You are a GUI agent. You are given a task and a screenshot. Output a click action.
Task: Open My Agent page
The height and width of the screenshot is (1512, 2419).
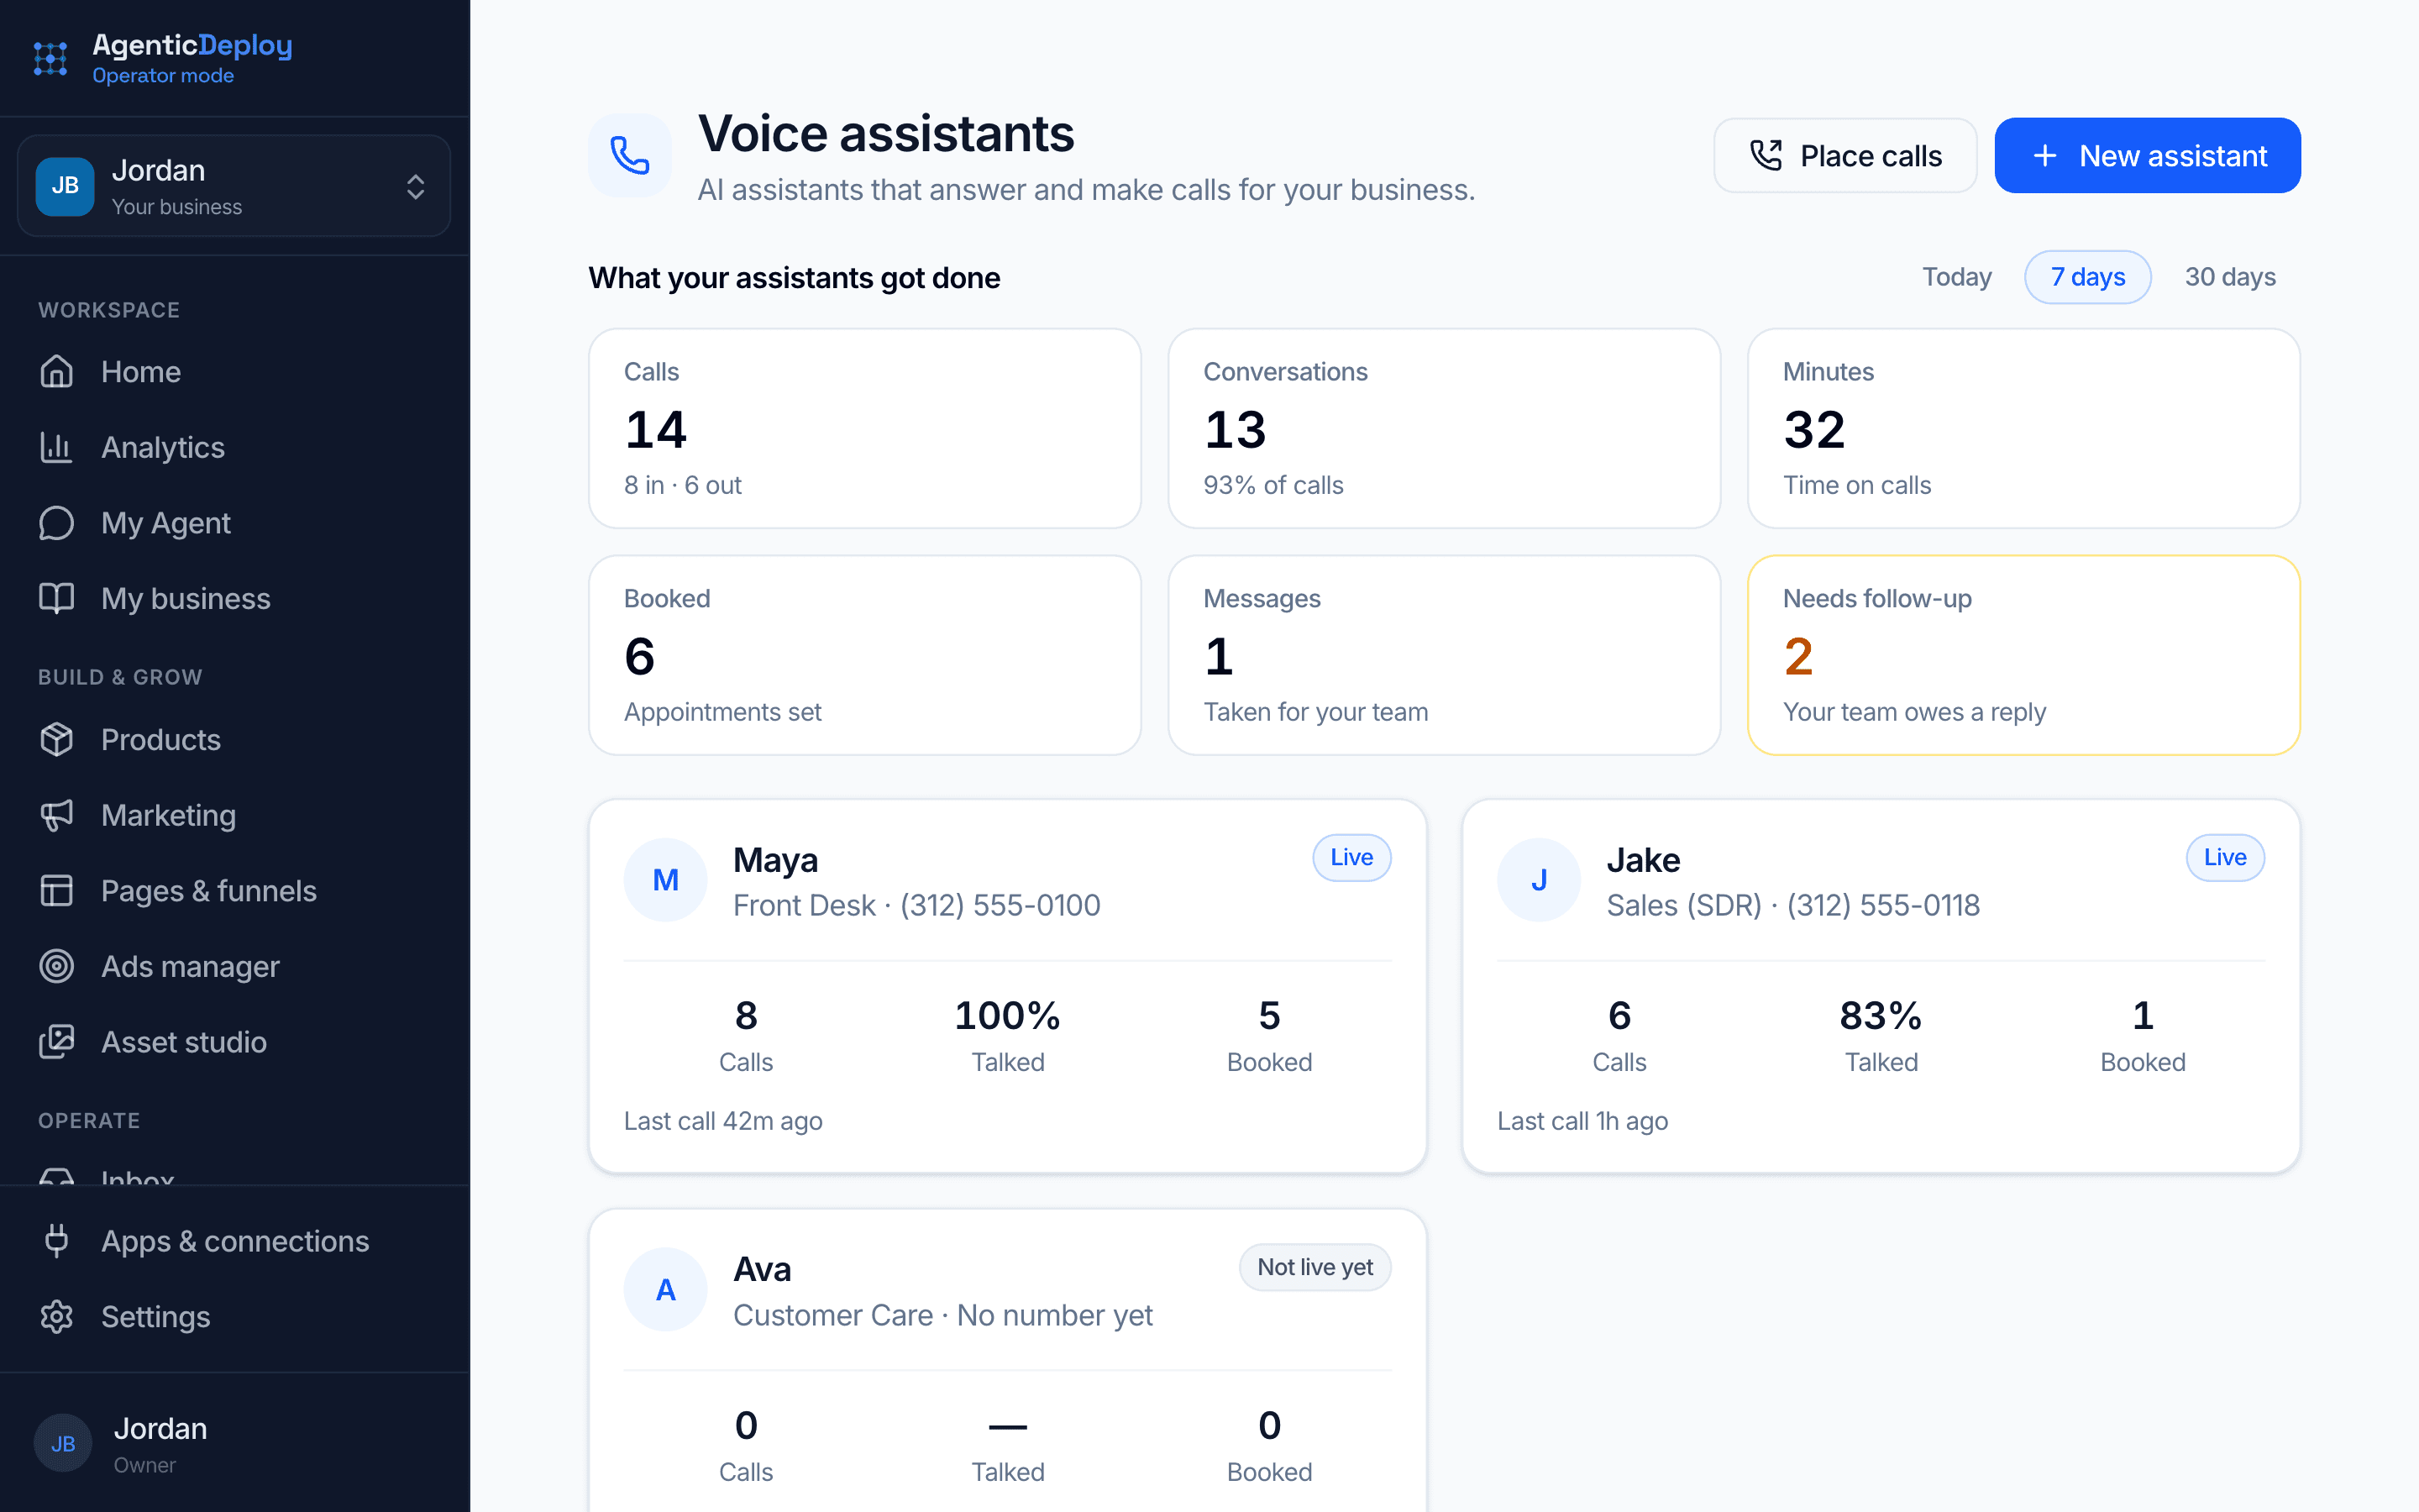coord(235,523)
